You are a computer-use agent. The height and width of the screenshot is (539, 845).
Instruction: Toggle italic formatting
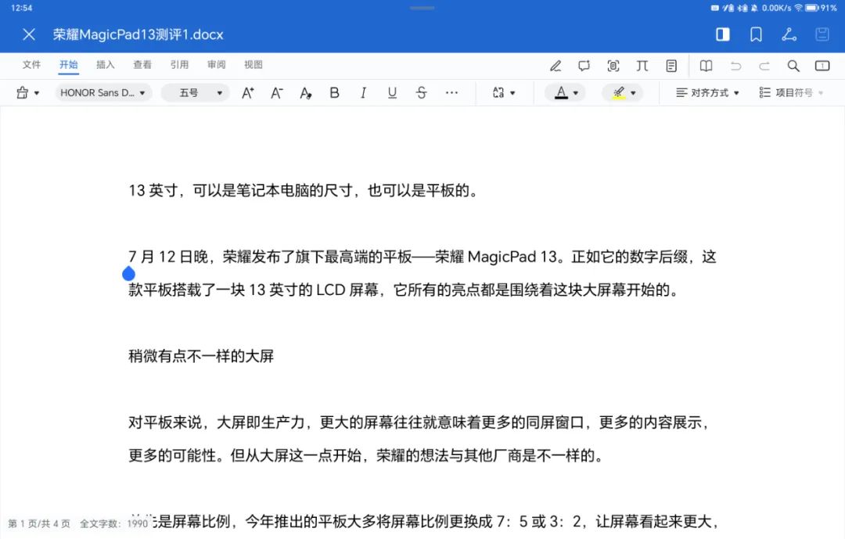363,92
